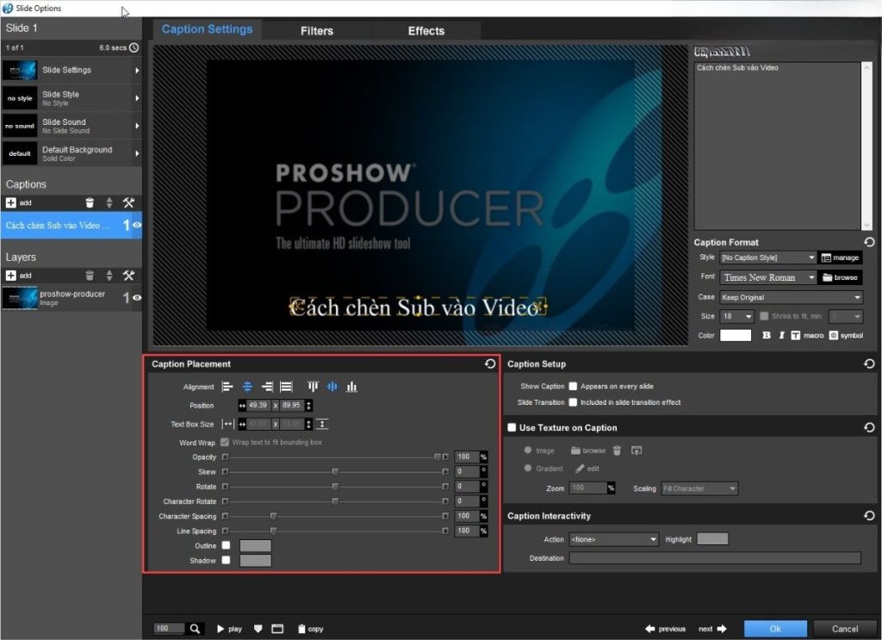
Task: Apply bold formatting to the caption
Action: coord(767,335)
